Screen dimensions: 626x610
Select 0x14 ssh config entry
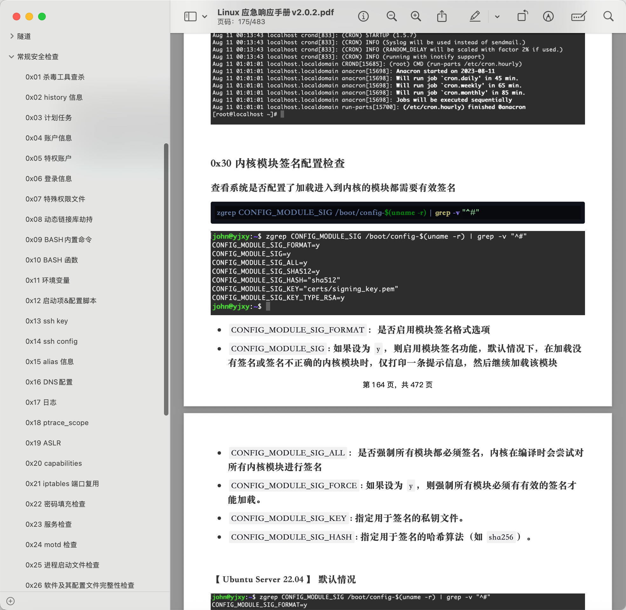point(51,342)
